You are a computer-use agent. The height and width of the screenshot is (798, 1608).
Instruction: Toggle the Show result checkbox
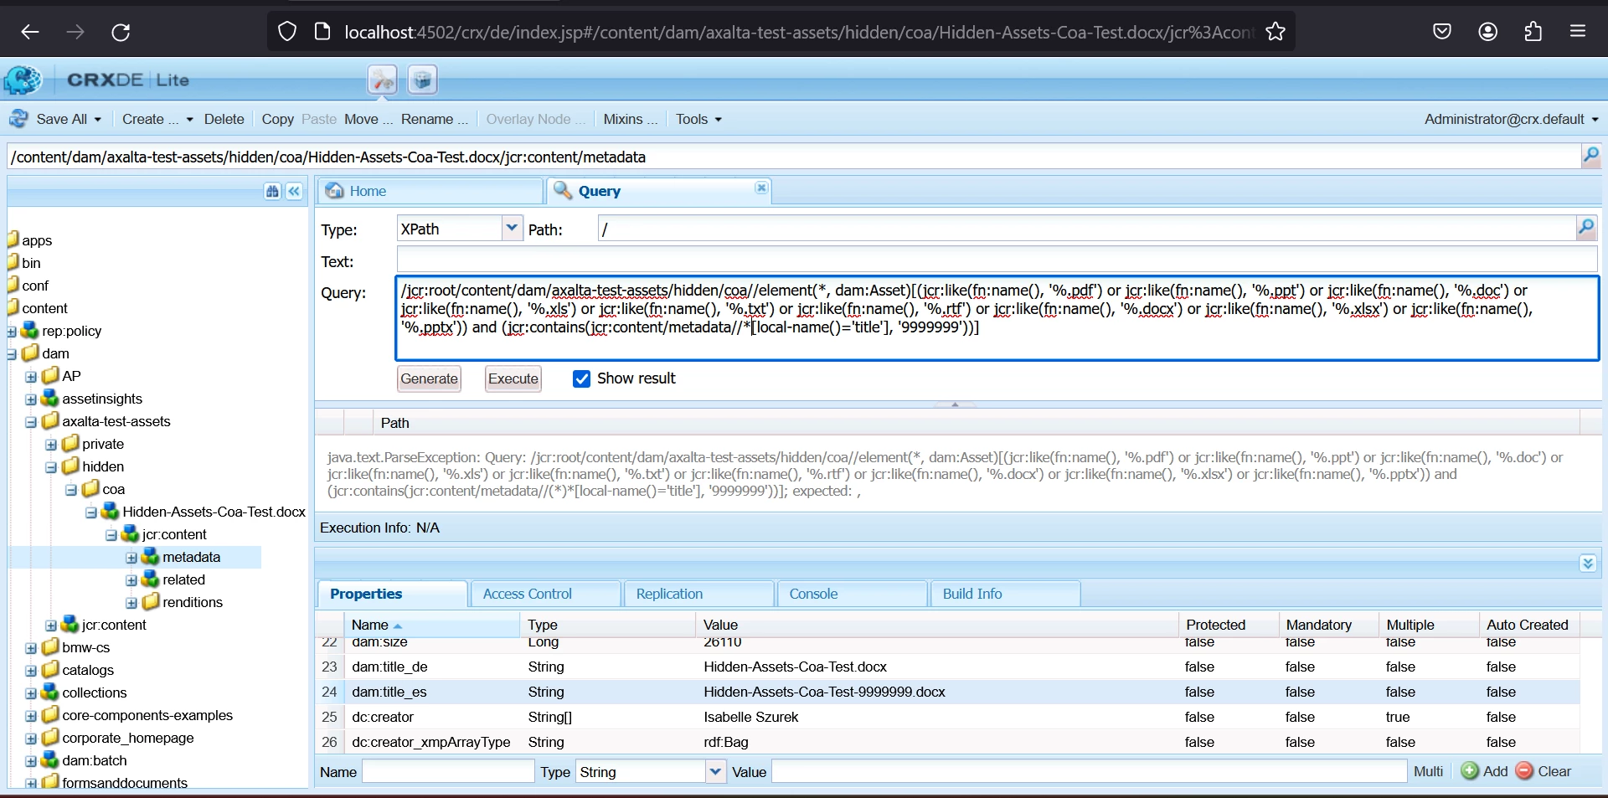[x=581, y=378]
